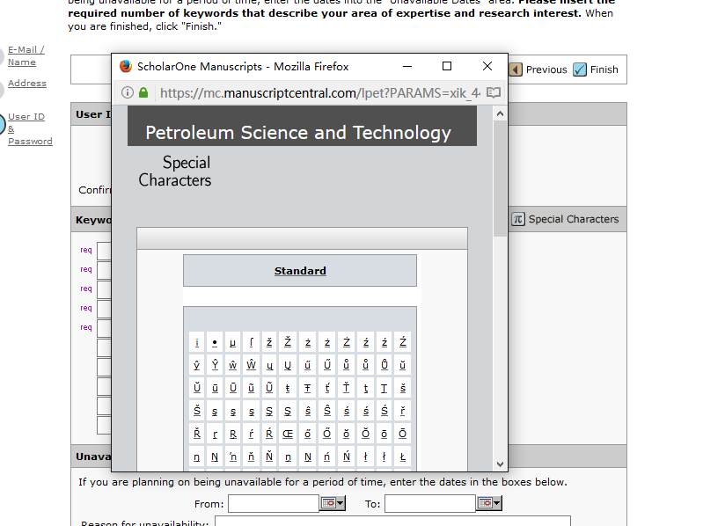Screen dimensions: 703x526
Task: Click the Firefox logo in popup title bar
Action: tap(126, 66)
